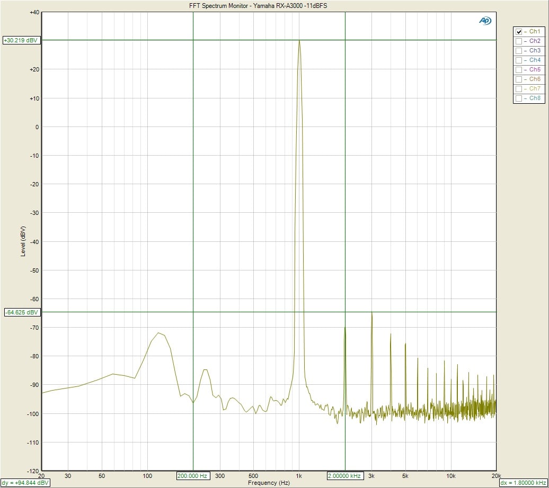Viewport: 549px width, 488px height.
Task: Click the dy = +94.844 dBV readout
Action: [x=25, y=483]
